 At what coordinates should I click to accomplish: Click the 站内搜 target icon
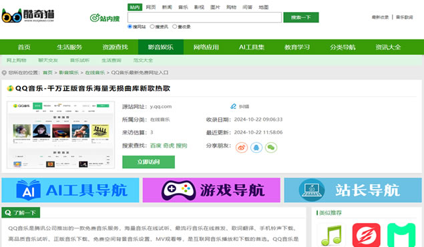tap(95, 18)
